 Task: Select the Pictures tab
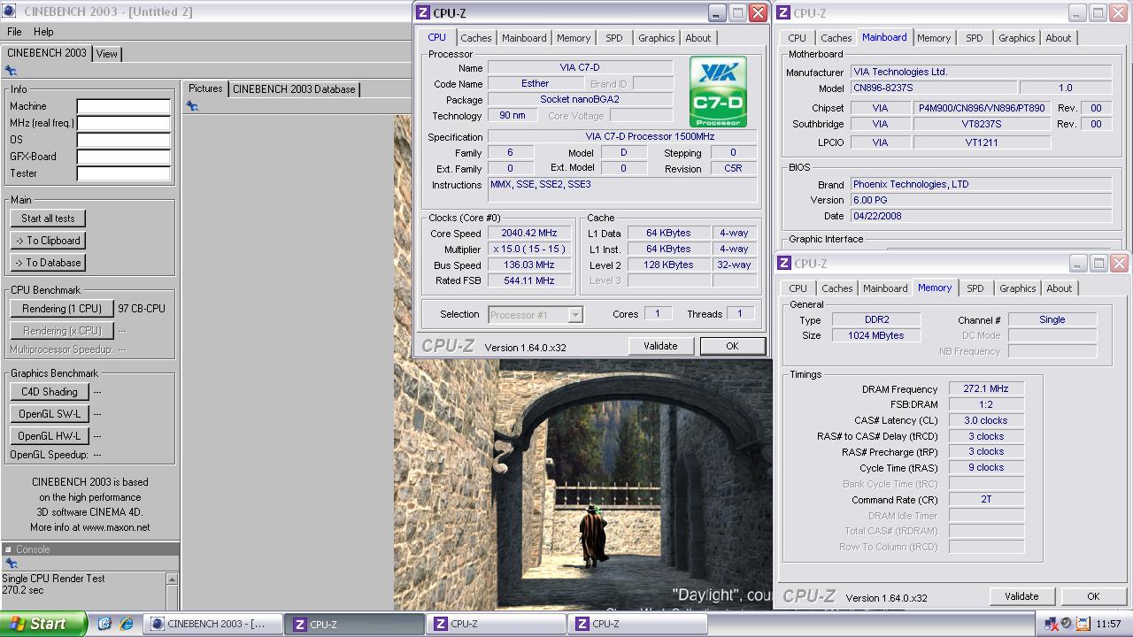205,88
